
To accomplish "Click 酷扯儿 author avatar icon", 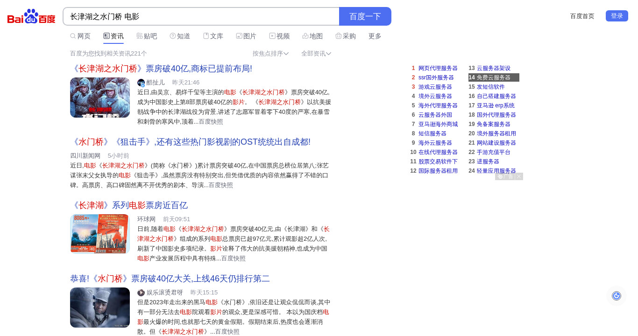I will 141,83.
